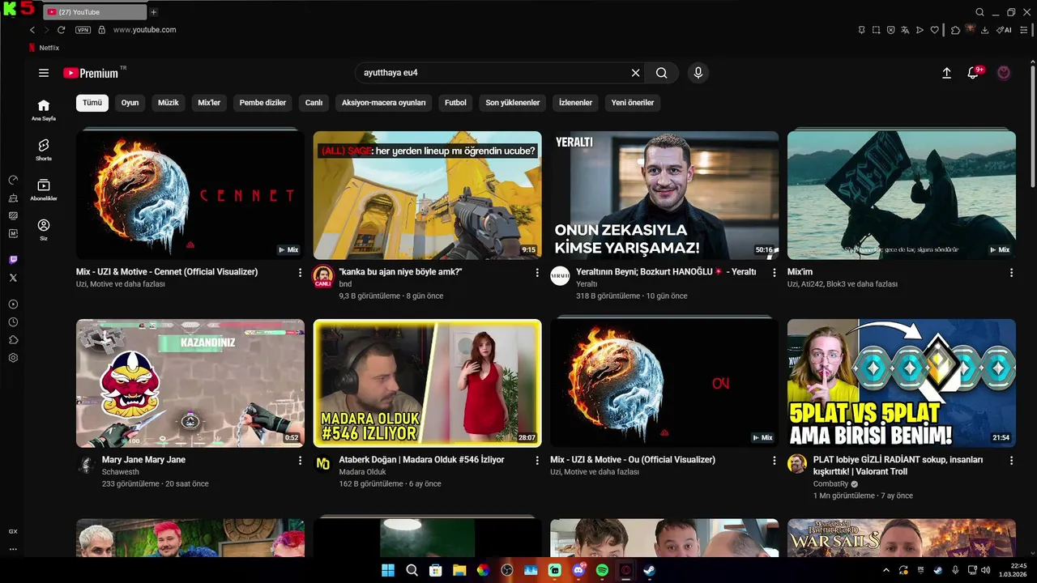Select Aksiyon-macera oyunları filter chip
The width and height of the screenshot is (1037, 583).
(x=384, y=103)
